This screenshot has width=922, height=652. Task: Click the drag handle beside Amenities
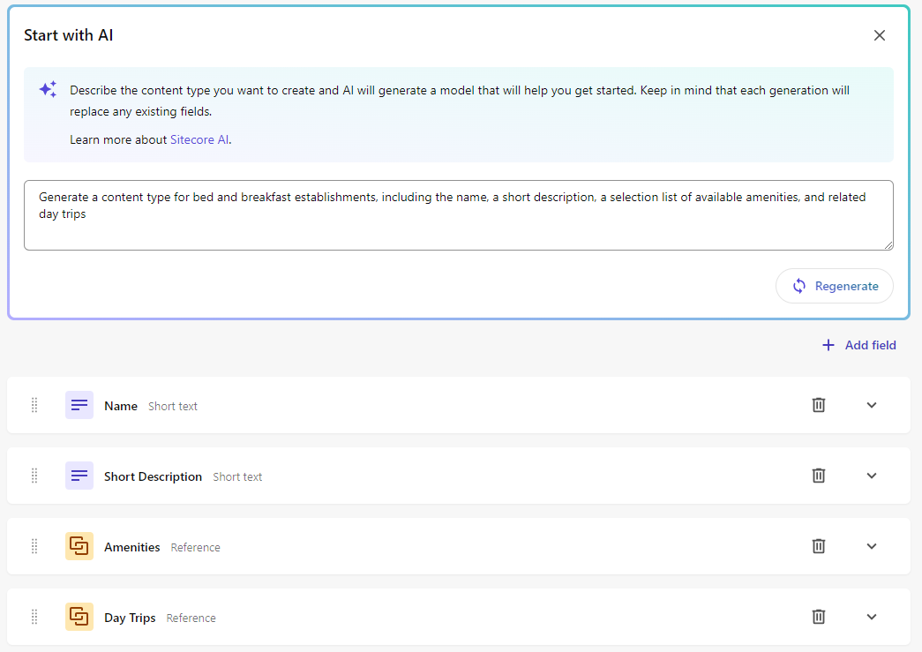click(x=34, y=546)
